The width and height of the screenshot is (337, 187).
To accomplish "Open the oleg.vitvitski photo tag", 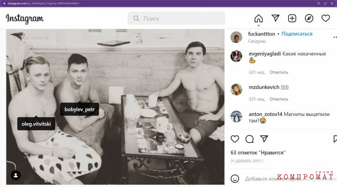I will 36,124.
